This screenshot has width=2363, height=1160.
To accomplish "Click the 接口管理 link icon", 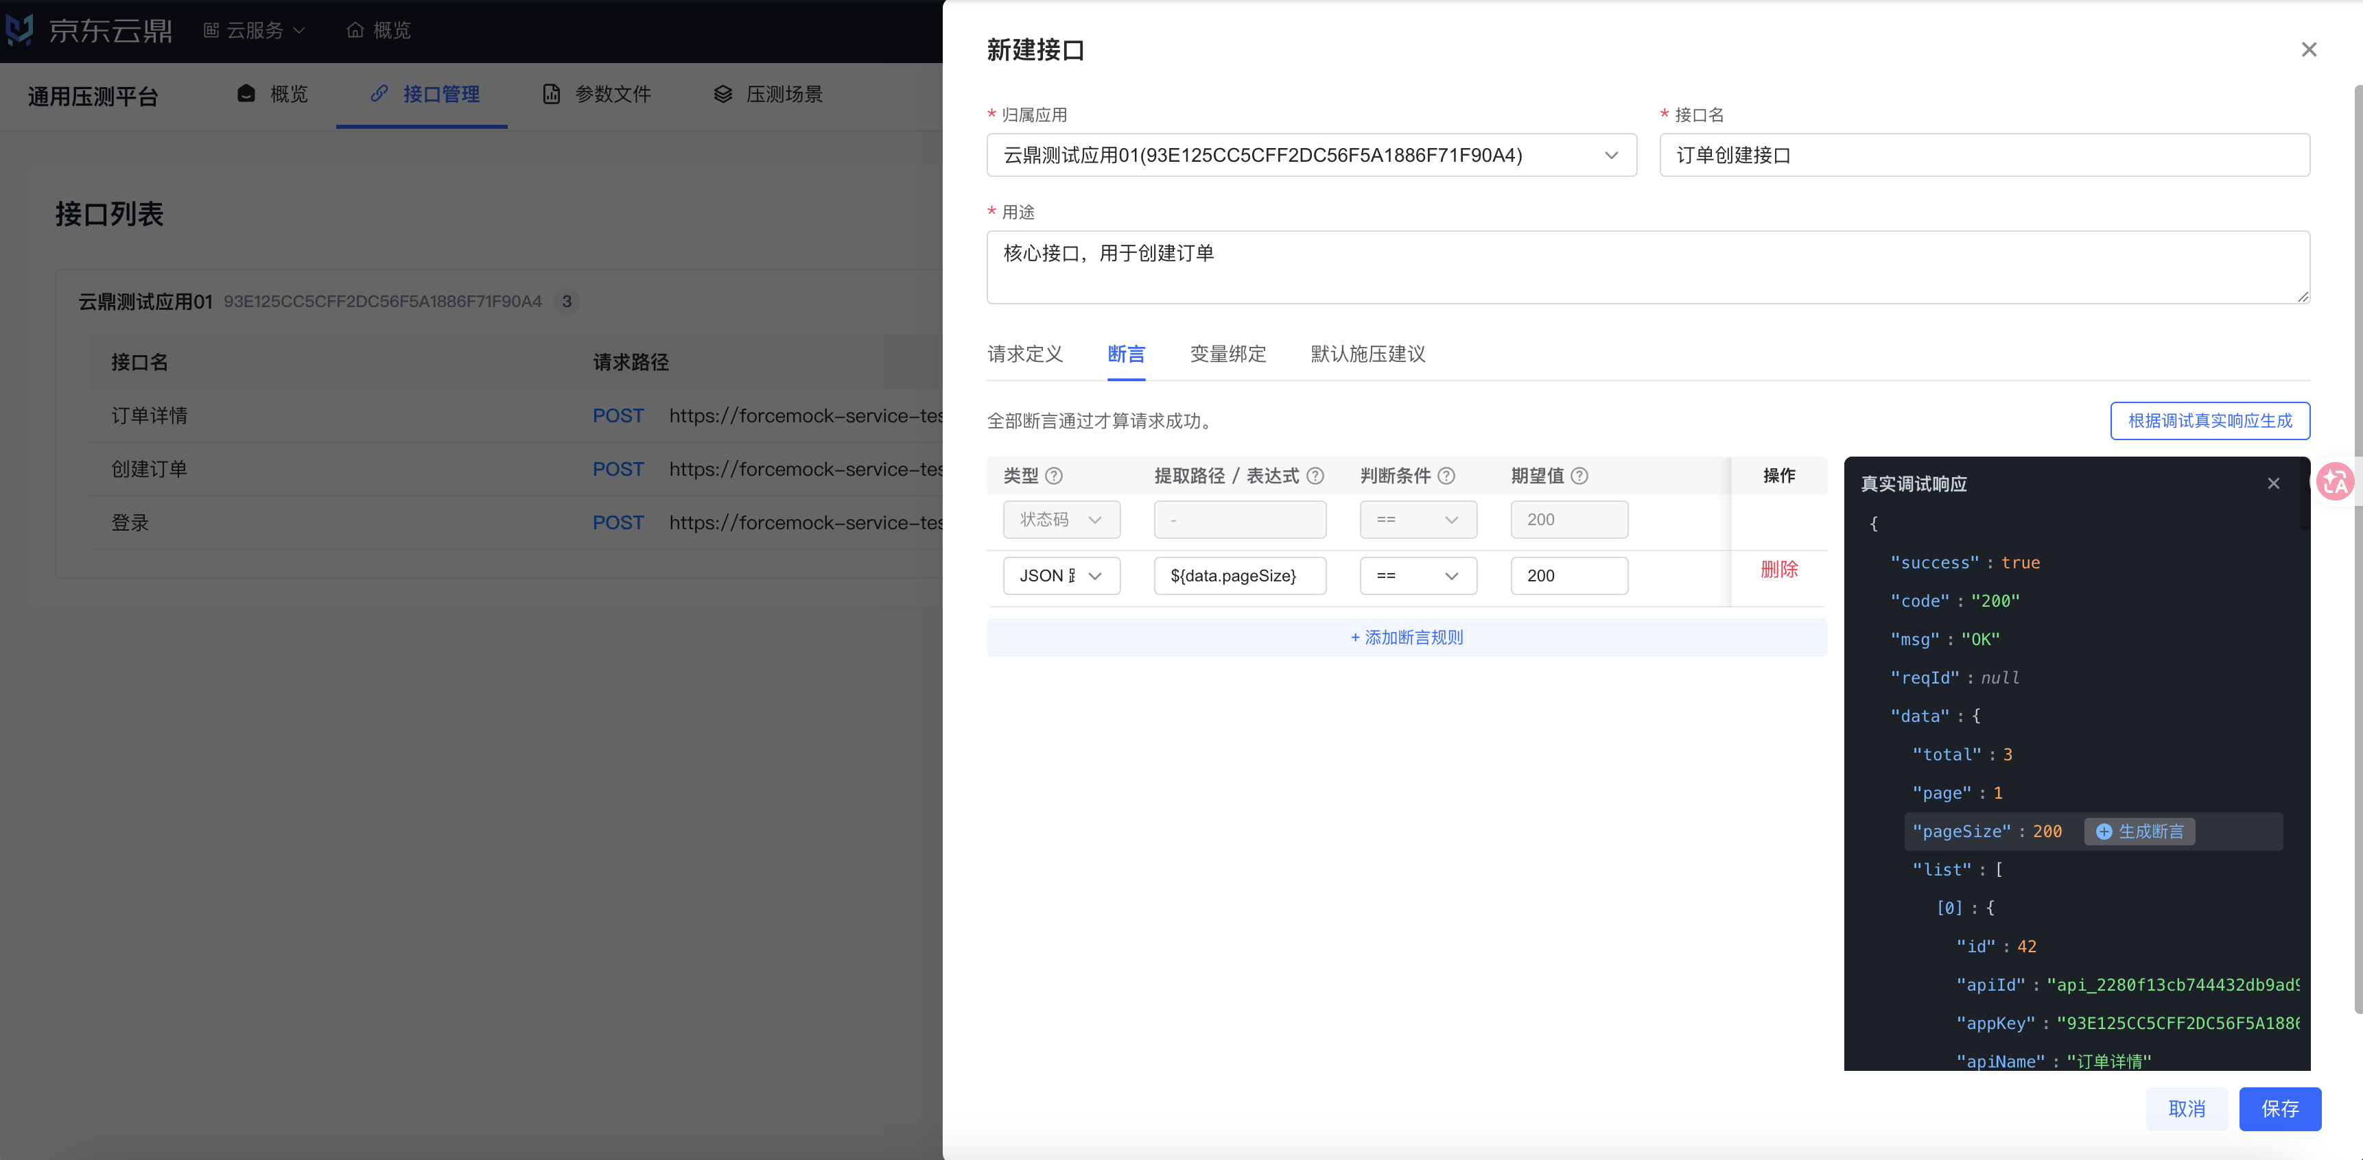I will [379, 93].
